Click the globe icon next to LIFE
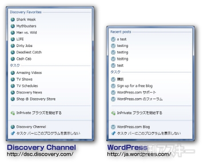 13,39
